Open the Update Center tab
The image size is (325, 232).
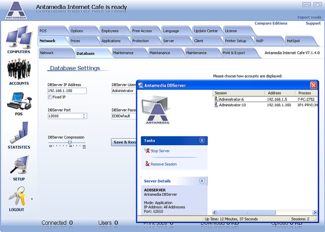click(207, 31)
